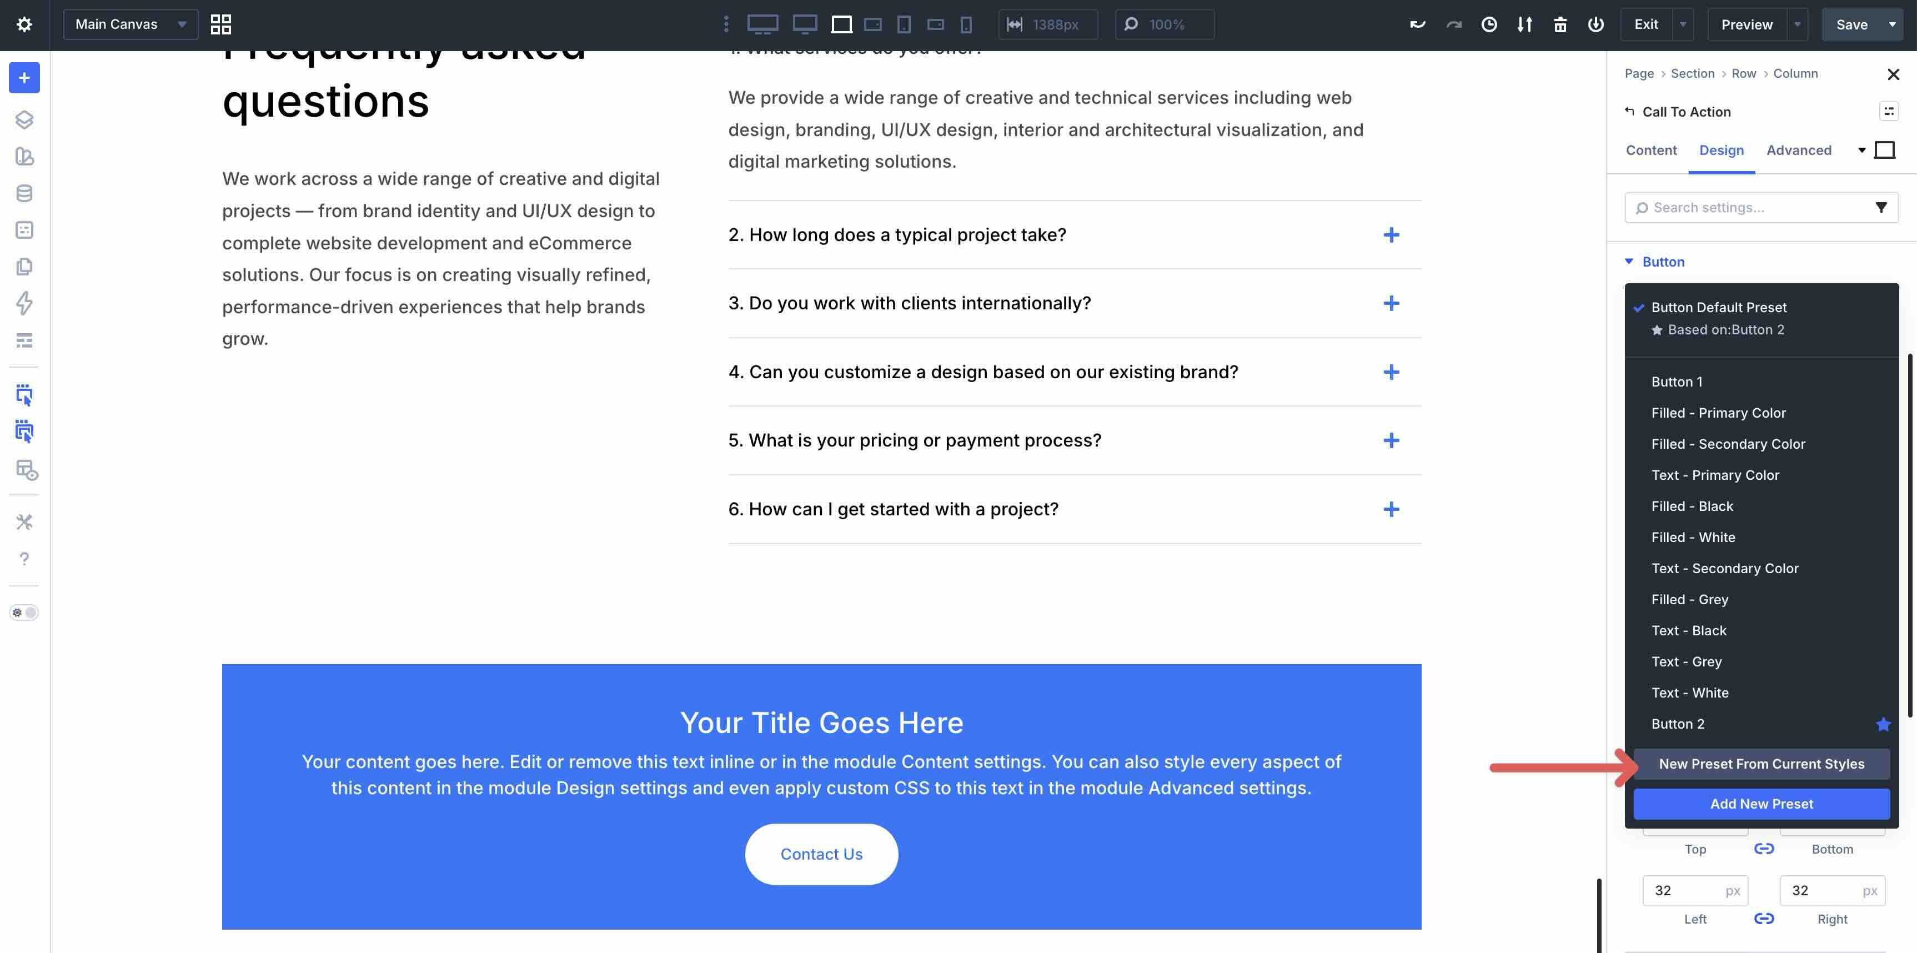Click the undo arrow icon
The image size is (1917, 953).
click(1417, 24)
